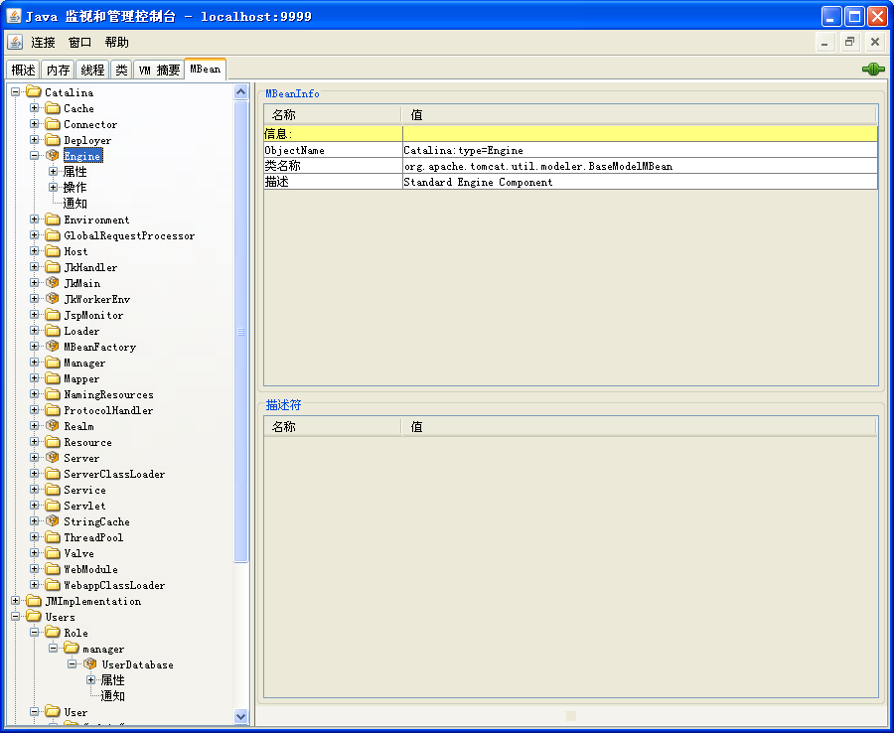Screen dimensions: 894x733
Task: Click the green connection status icon
Action: click(873, 70)
